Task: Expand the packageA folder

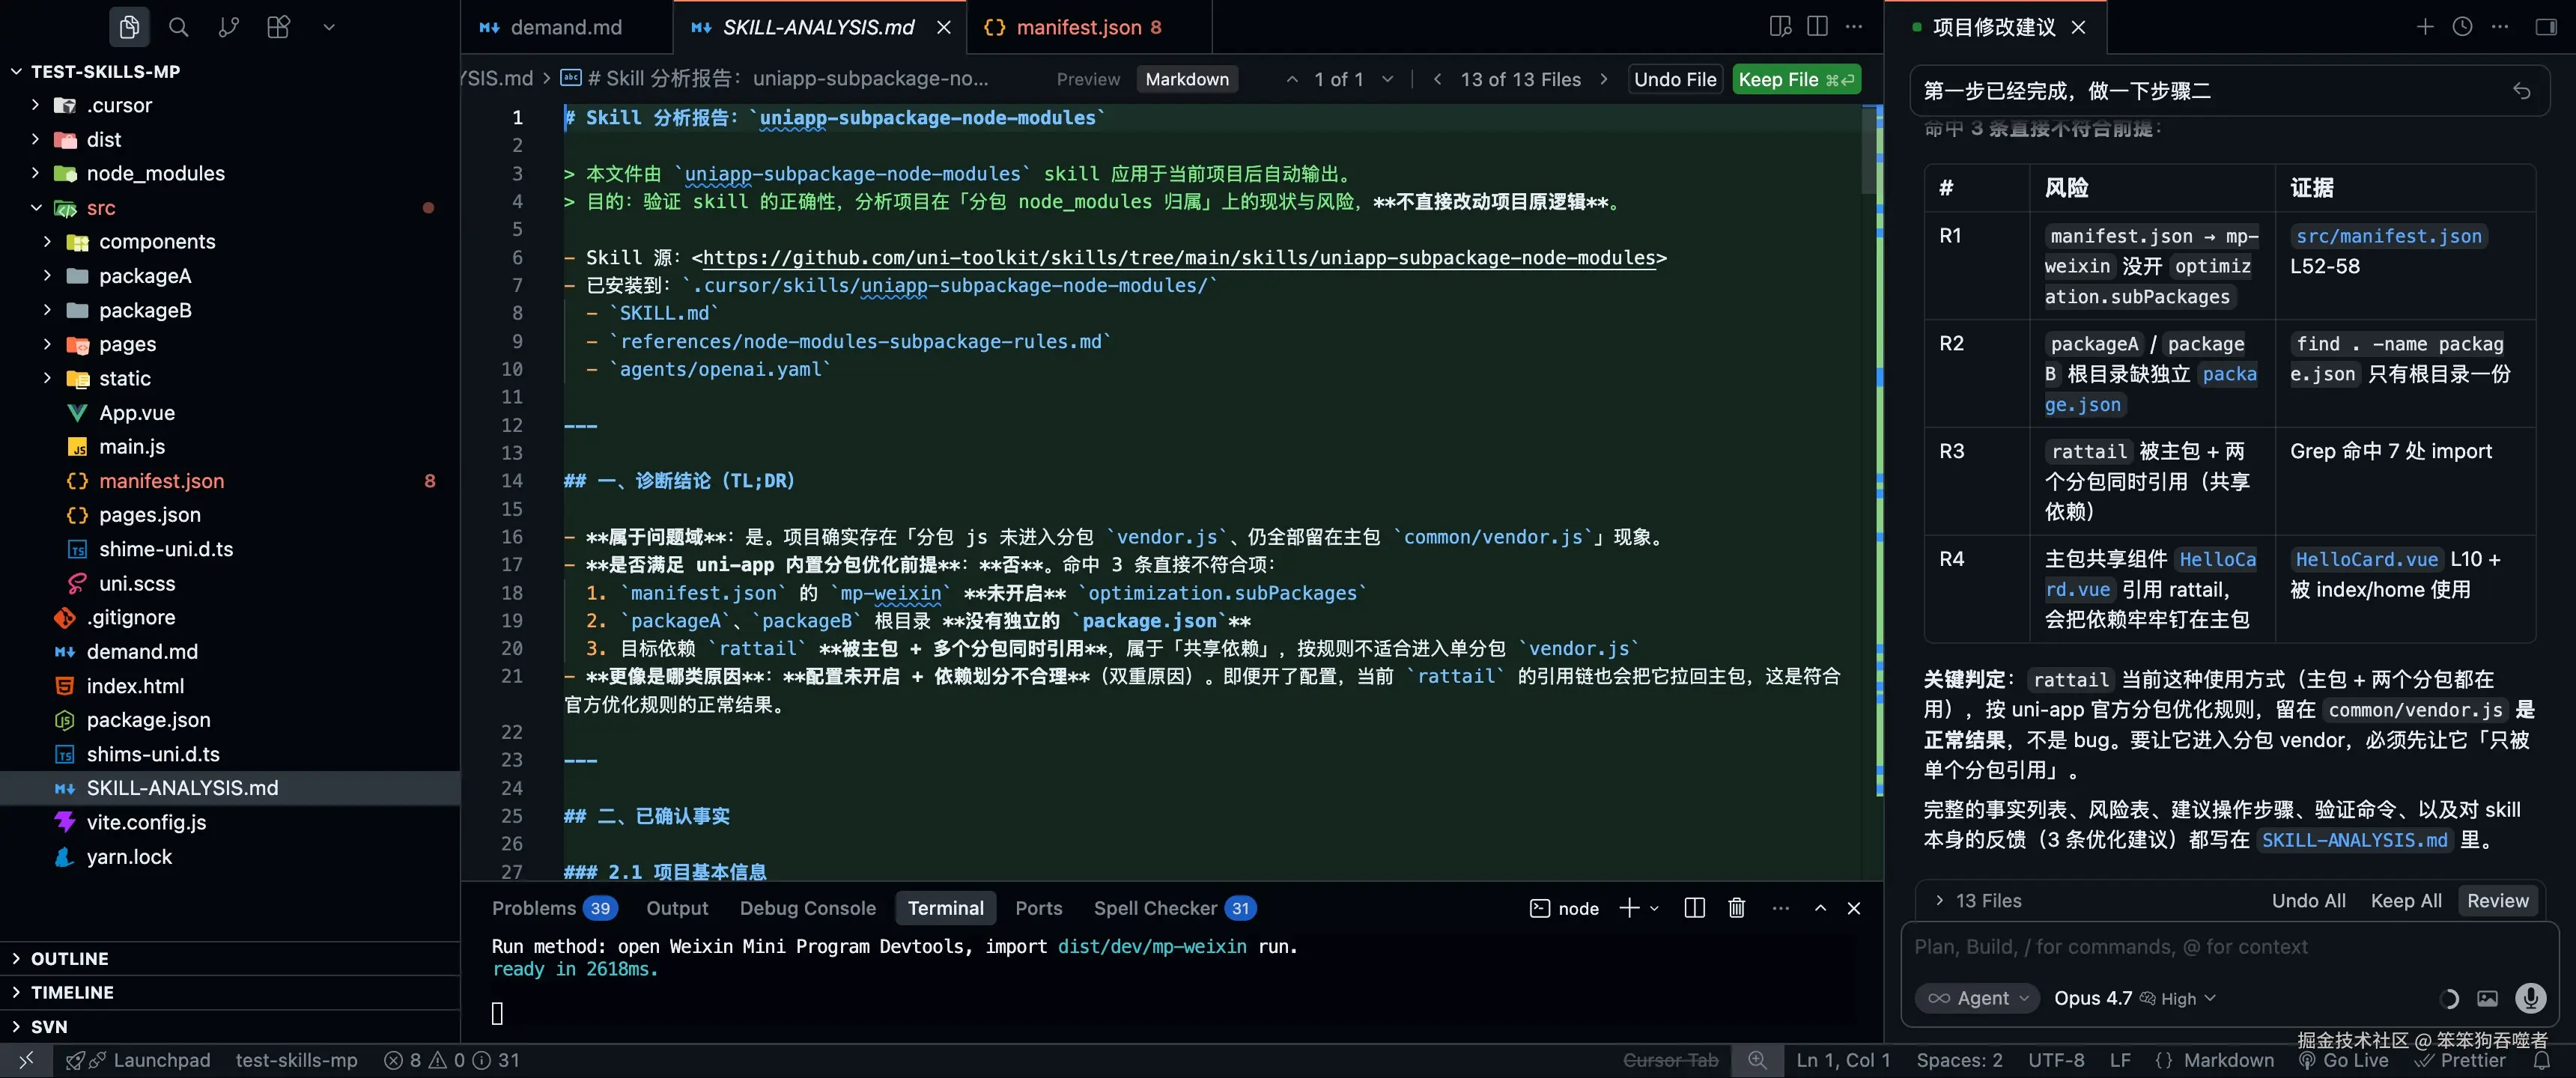Action: 144,276
